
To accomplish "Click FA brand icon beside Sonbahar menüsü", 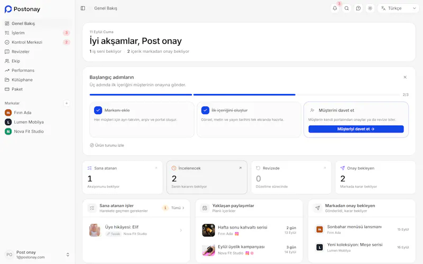I will coord(320,230).
